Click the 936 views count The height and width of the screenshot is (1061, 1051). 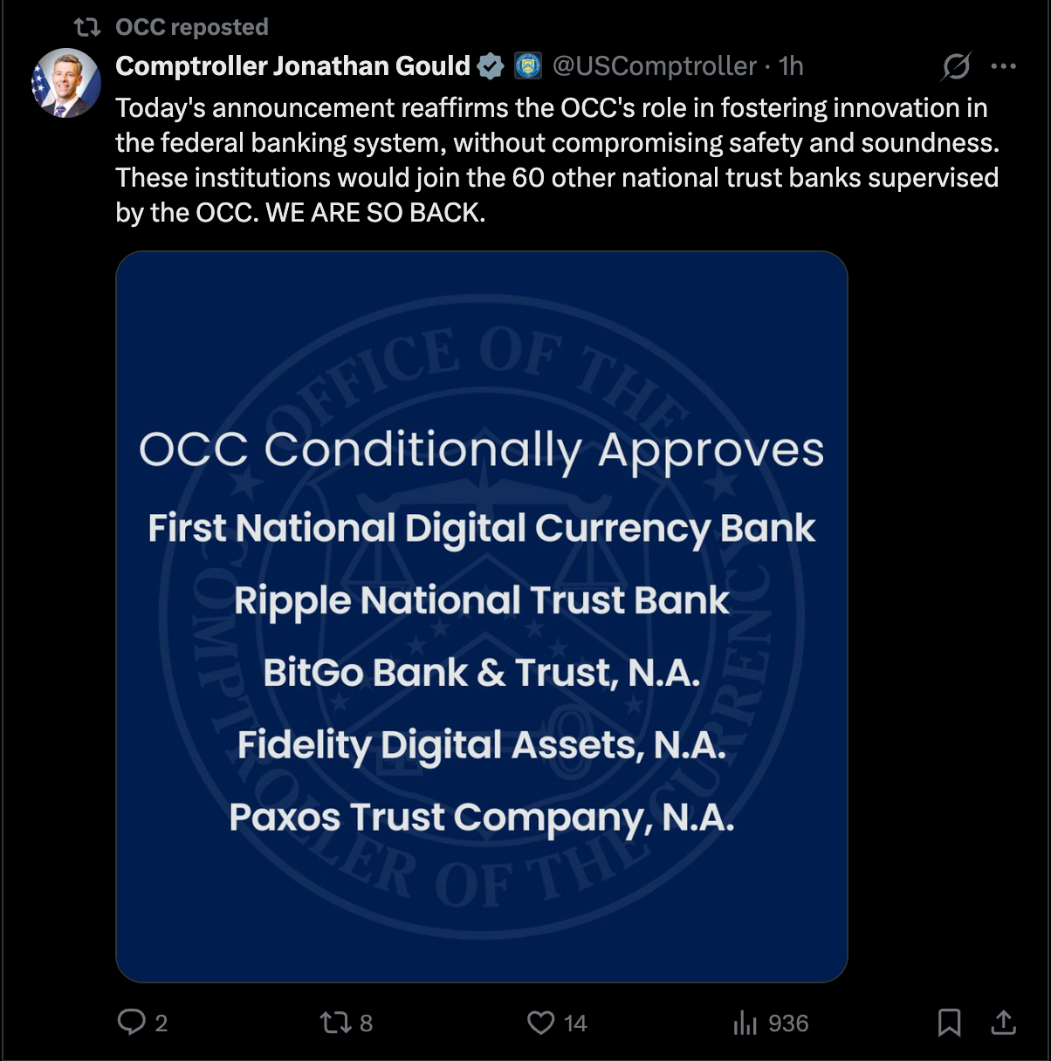pos(788,1023)
